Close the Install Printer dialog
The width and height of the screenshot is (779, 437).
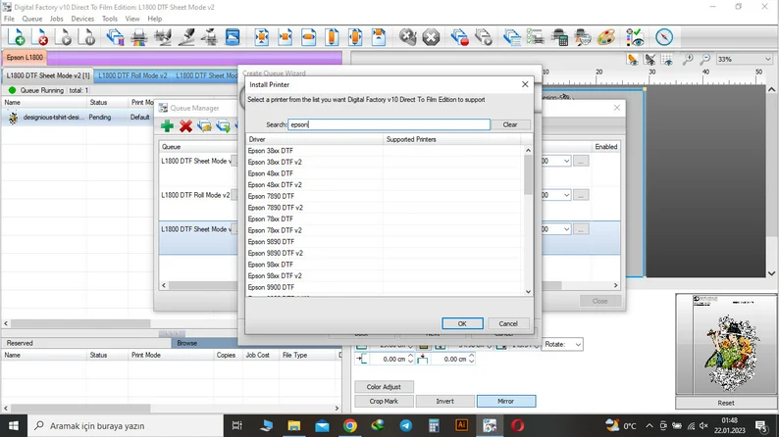click(x=525, y=84)
